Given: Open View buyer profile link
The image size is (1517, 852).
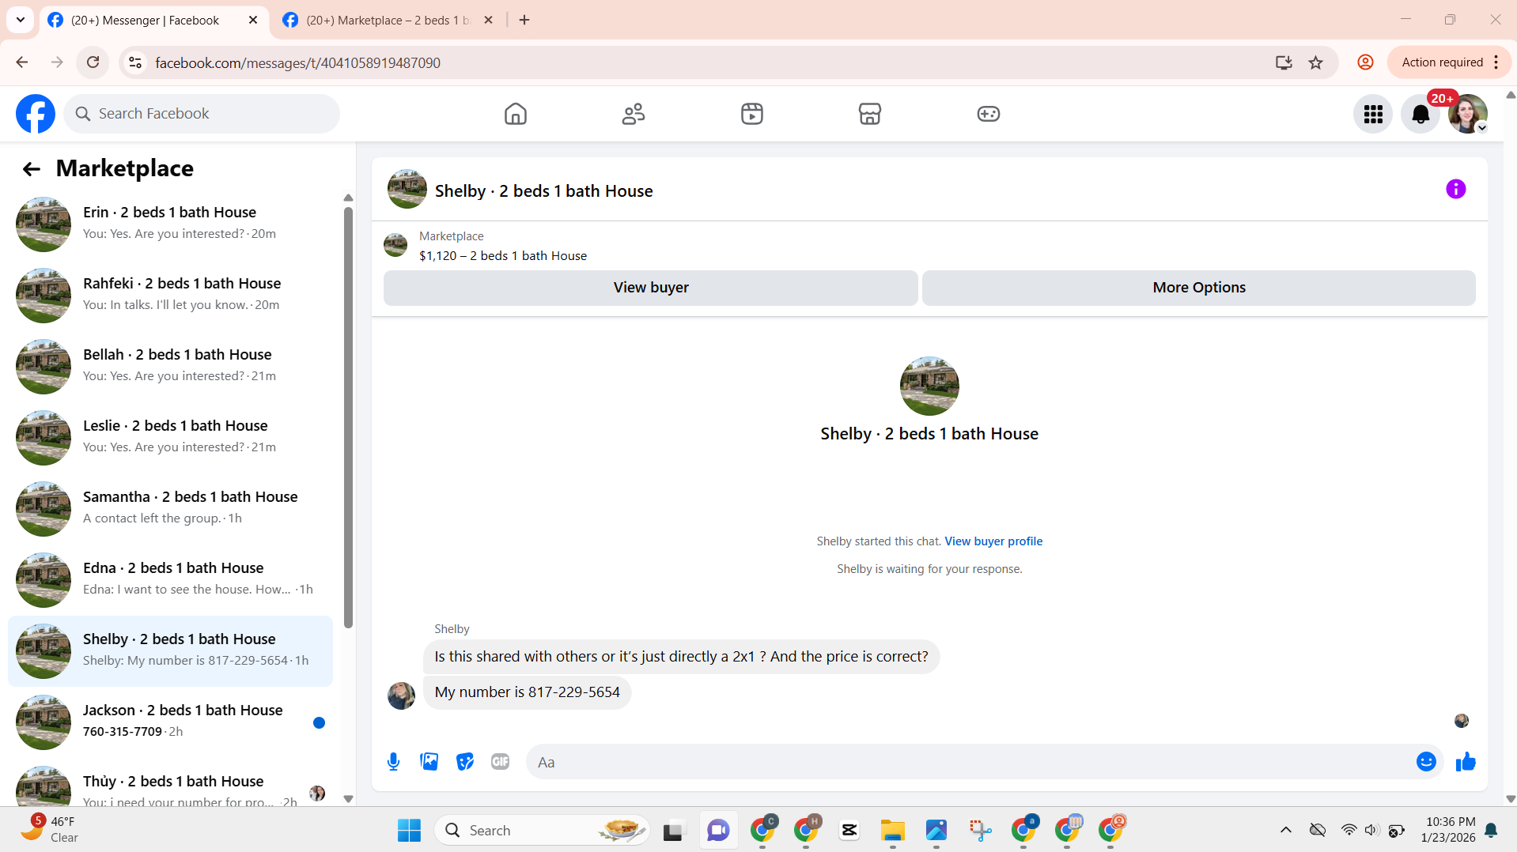Looking at the screenshot, I should click(993, 541).
